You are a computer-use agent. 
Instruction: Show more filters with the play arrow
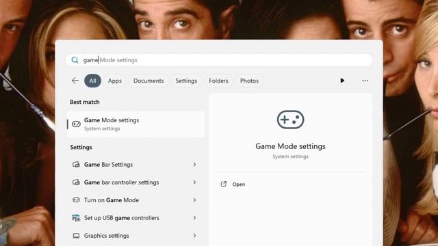tap(342, 81)
